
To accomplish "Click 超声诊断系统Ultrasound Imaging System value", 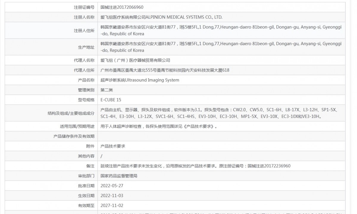I will tap(140, 80).
